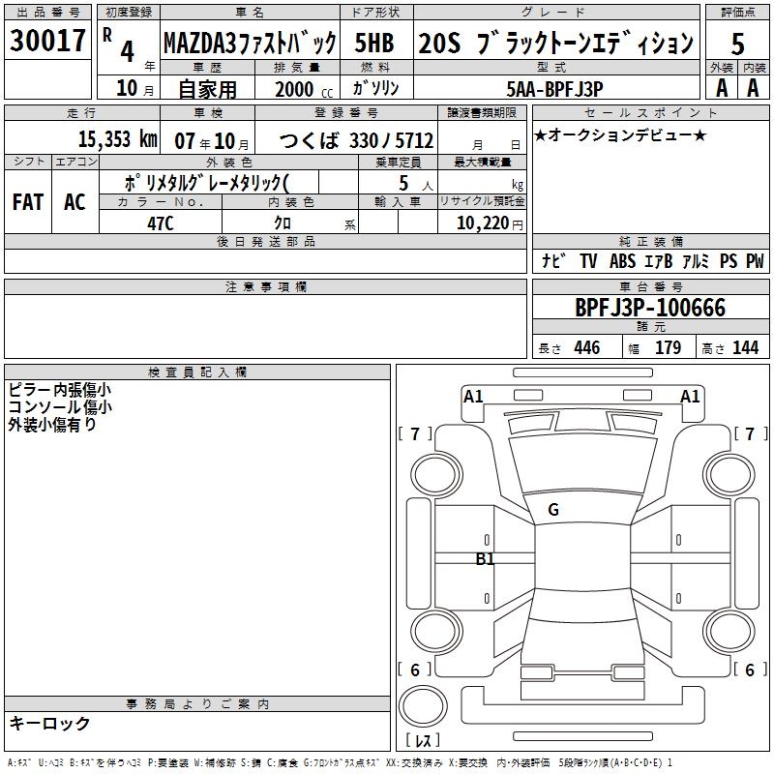Viewport: 774px width, 774px height.
Task: Click equipment item アルミ
Action: 696,260
